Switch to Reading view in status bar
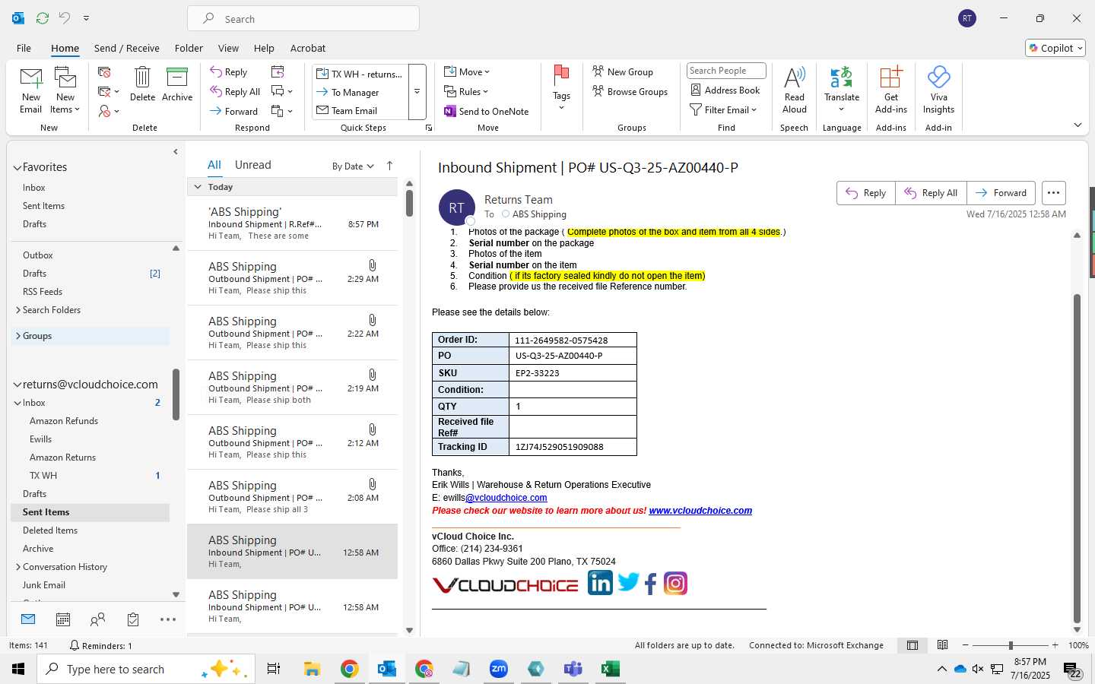Screen dimensions: 1095x684 pos(943,645)
